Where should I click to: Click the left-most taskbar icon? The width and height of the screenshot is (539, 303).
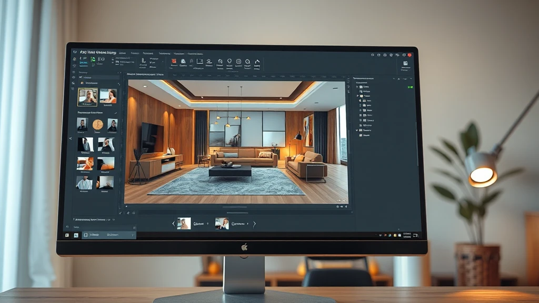coord(67,235)
